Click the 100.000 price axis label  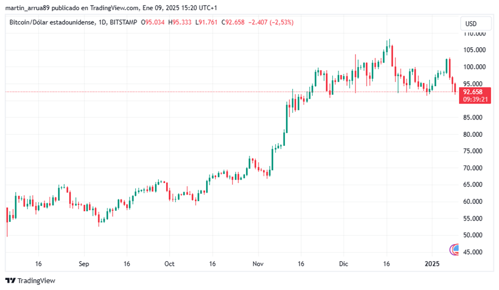(474, 67)
